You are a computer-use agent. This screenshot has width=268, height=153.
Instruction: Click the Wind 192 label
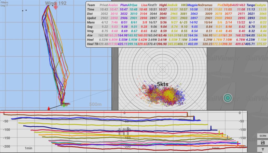56,3
